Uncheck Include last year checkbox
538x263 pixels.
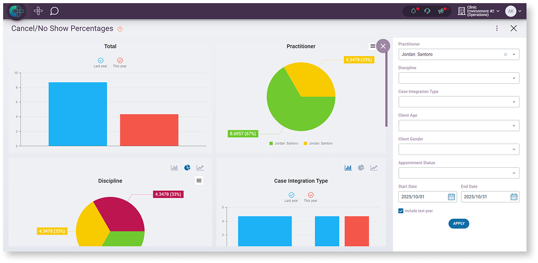pos(401,211)
